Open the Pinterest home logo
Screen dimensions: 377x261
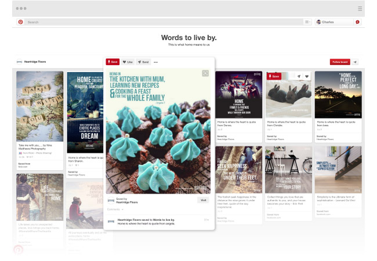(x=21, y=22)
